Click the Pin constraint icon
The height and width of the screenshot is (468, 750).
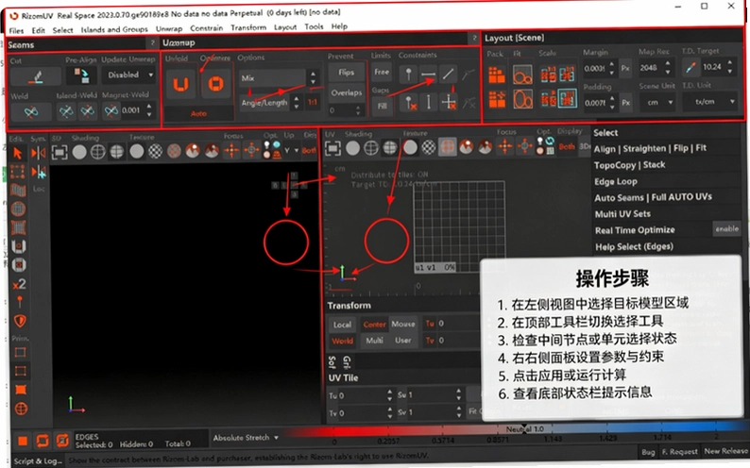(x=408, y=75)
